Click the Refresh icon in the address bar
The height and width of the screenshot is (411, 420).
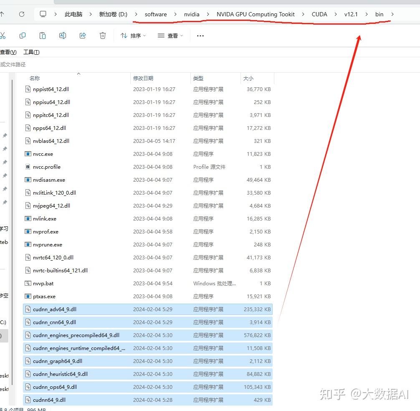click(x=21, y=13)
